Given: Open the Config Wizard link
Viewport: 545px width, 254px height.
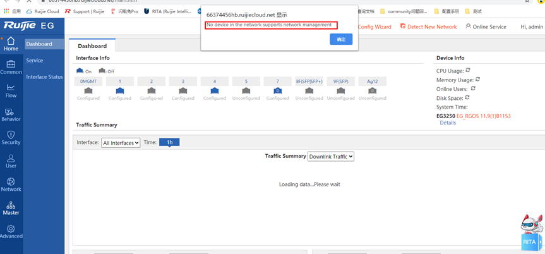Looking at the screenshot, I should (x=374, y=27).
